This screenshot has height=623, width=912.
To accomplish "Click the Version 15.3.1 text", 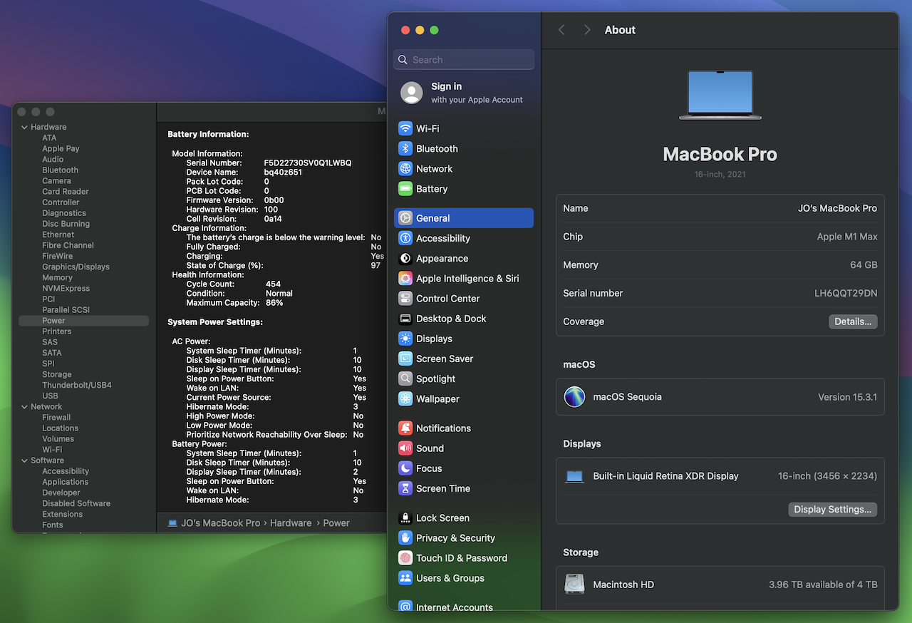I will point(847,397).
